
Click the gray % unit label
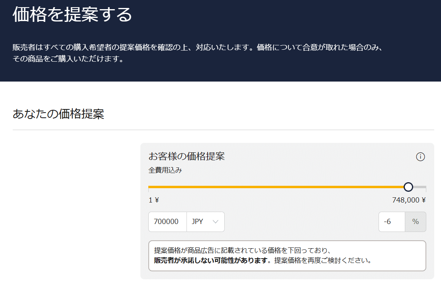(415, 222)
